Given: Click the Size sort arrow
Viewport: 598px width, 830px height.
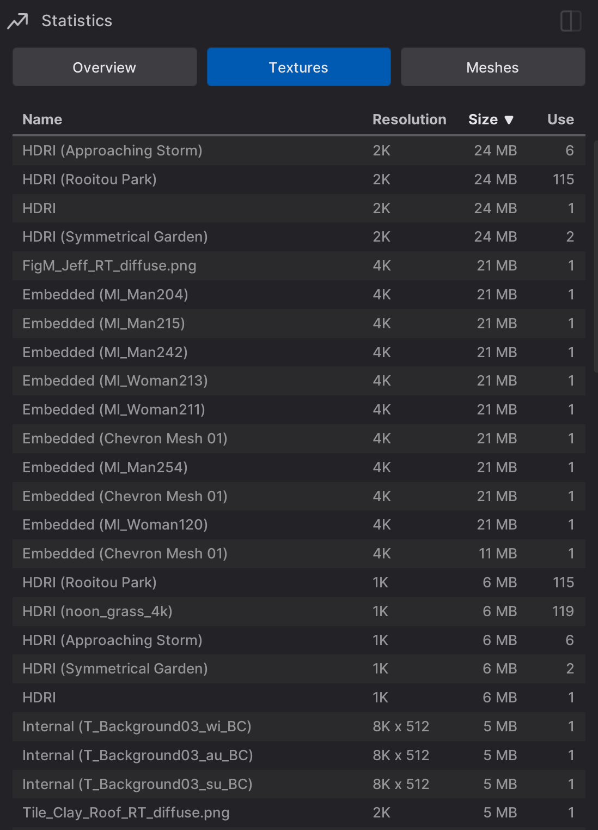Looking at the screenshot, I should pyautogui.click(x=509, y=120).
